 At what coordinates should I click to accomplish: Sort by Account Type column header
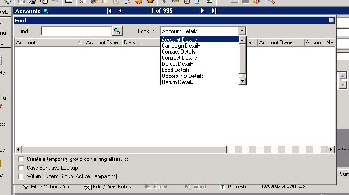point(102,42)
